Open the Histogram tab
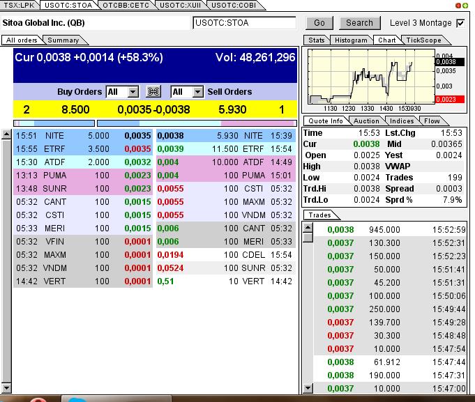Image resolution: width=475 pixels, height=402 pixels. tap(350, 40)
